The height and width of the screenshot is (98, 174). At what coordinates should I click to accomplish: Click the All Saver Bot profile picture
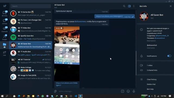144,16
